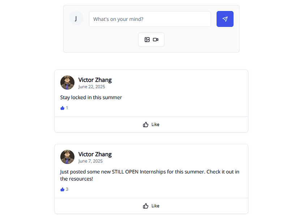The height and width of the screenshot is (215, 307).
Task: Click the internships post body text
Action: click(x=150, y=175)
